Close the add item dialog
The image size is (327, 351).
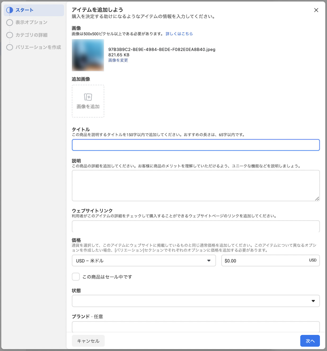click(316, 10)
